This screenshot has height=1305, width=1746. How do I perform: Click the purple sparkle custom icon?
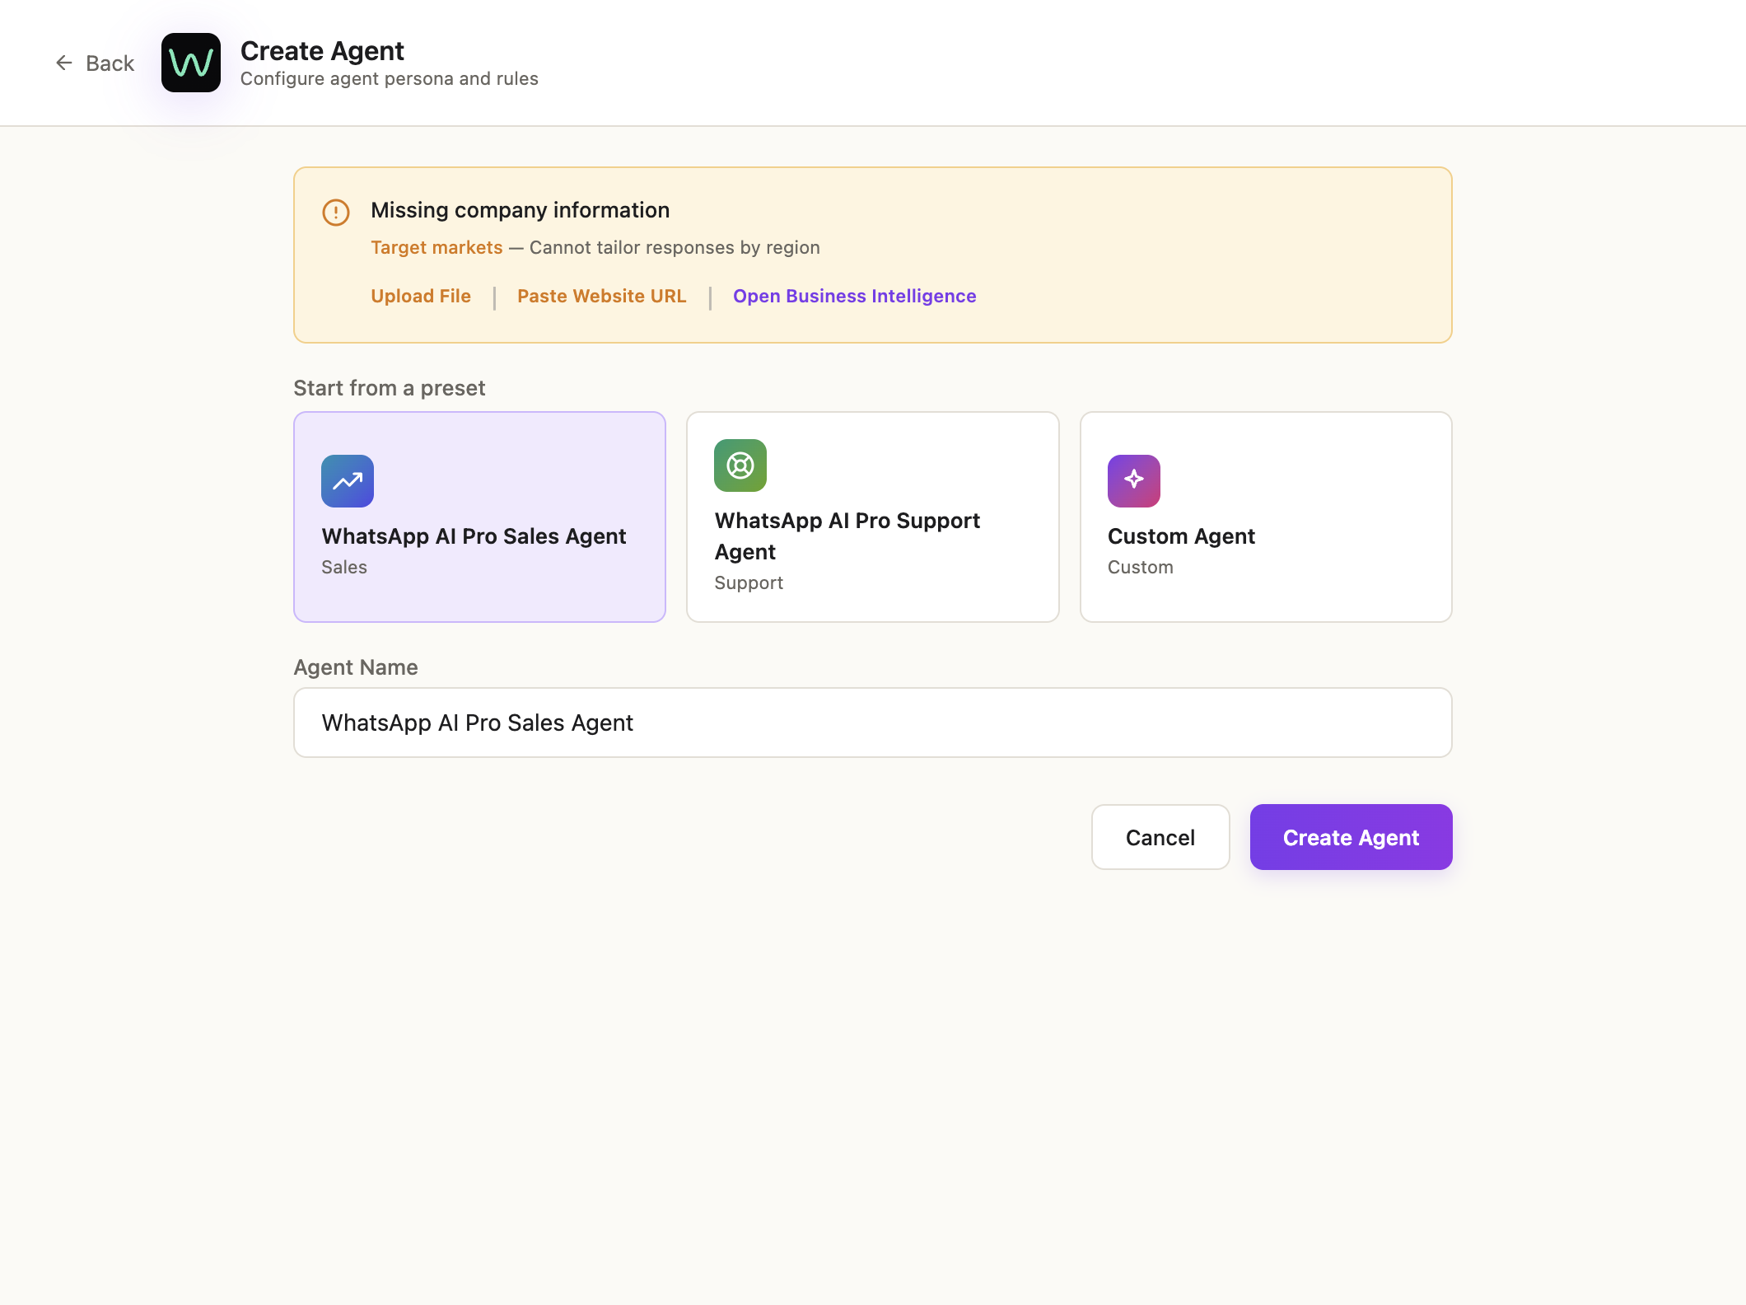(1134, 481)
